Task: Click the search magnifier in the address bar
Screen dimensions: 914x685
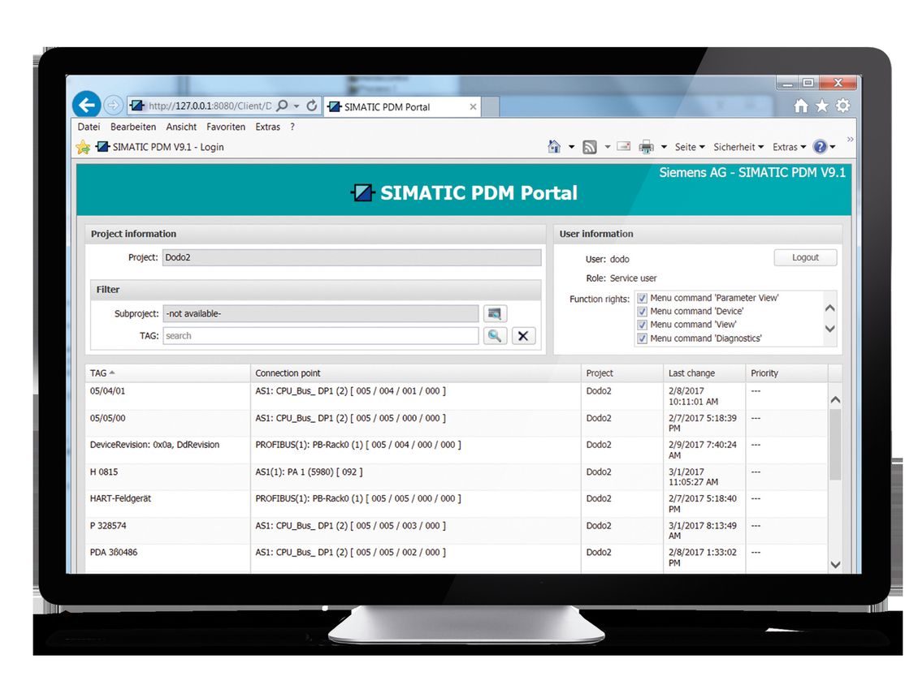Action: coord(282,106)
